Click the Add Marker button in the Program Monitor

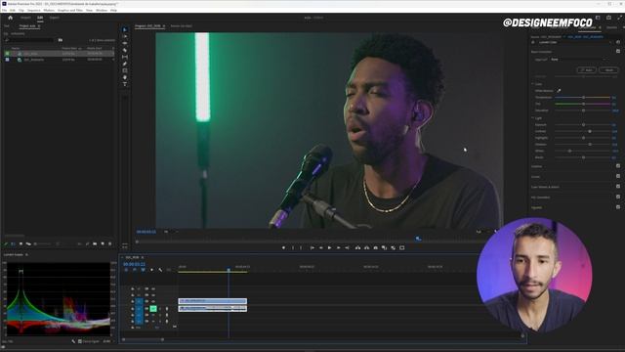click(283, 247)
